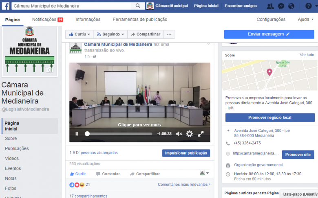Screen dimensions: 318x198
Task: Open the friend requests icon
Action: (x=270, y=6)
